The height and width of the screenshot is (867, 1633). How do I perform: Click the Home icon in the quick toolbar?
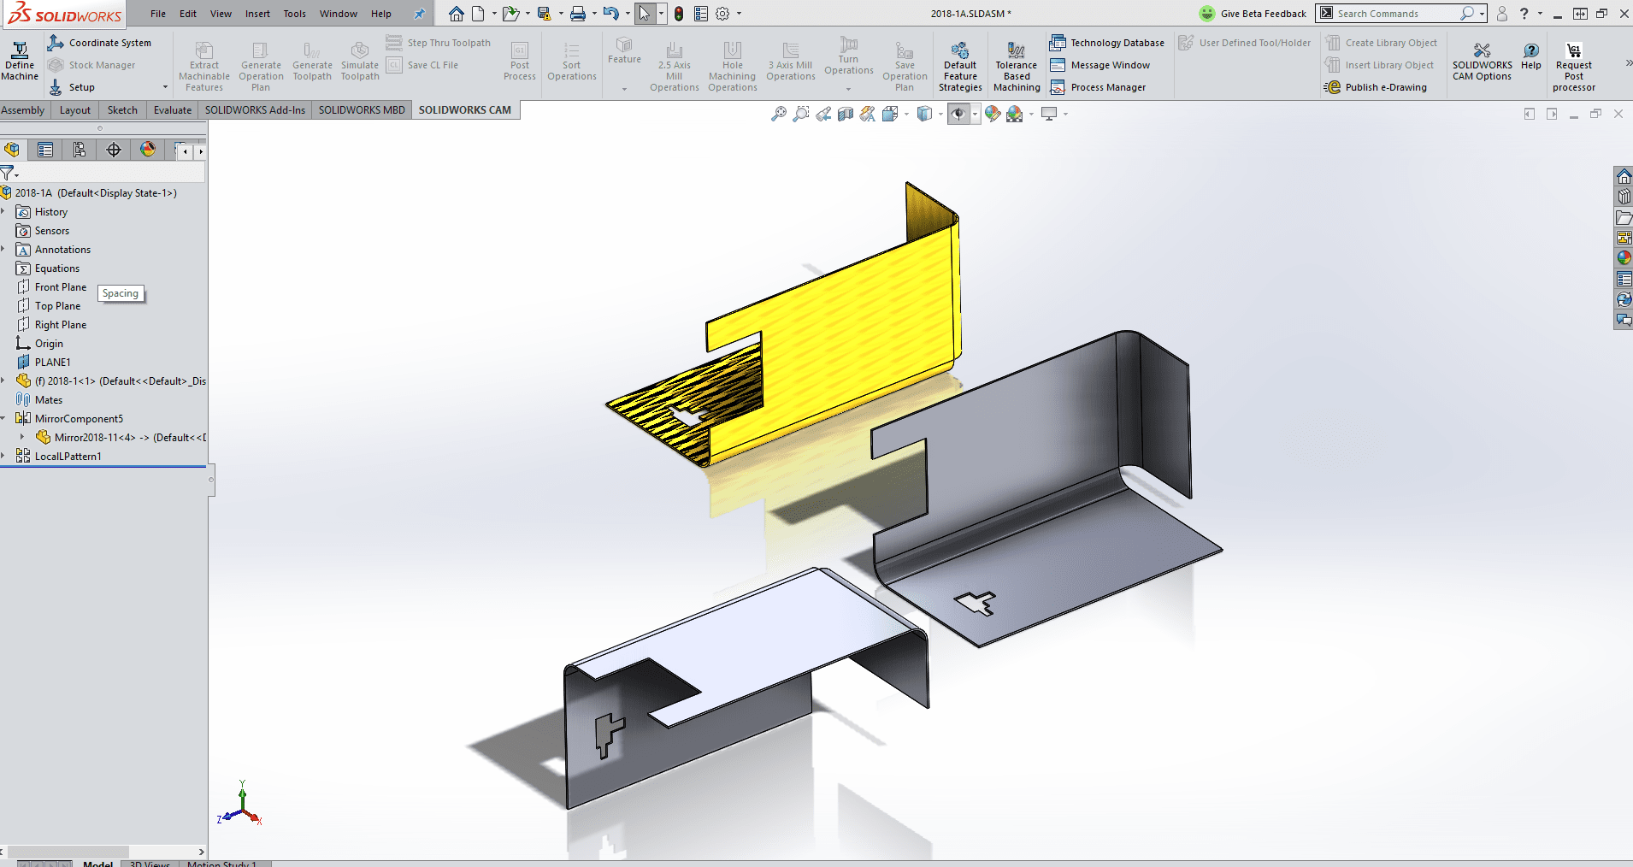(x=457, y=14)
